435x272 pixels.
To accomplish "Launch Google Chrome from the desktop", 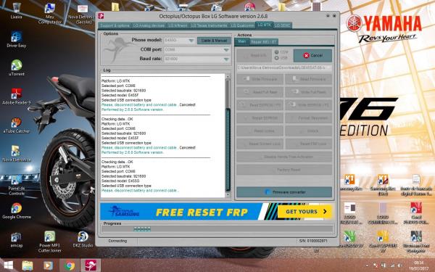I will [x=17, y=210].
